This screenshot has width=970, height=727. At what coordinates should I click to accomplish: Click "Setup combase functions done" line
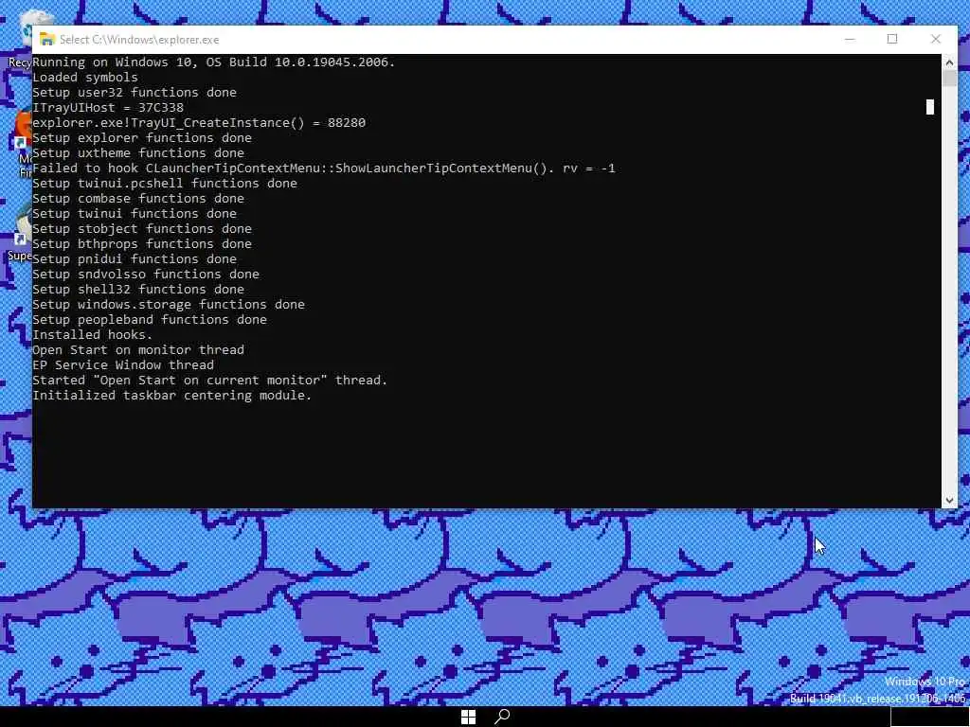(138, 199)
